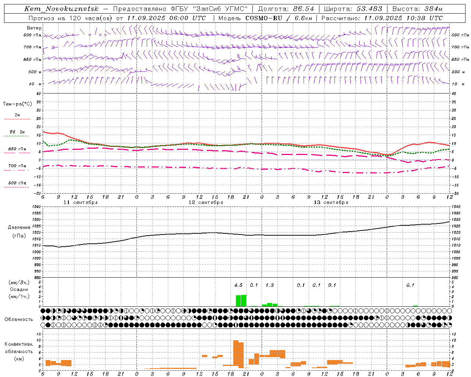
Task: Click the 'Осадки' precipitation label
Action: click(18, 289)
